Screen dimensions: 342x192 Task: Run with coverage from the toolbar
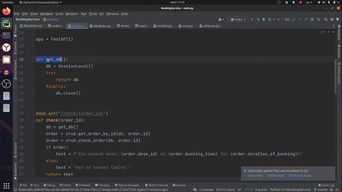pos(264,19)
